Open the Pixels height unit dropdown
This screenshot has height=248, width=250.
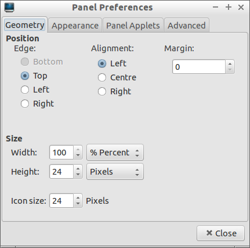(115, 172)
